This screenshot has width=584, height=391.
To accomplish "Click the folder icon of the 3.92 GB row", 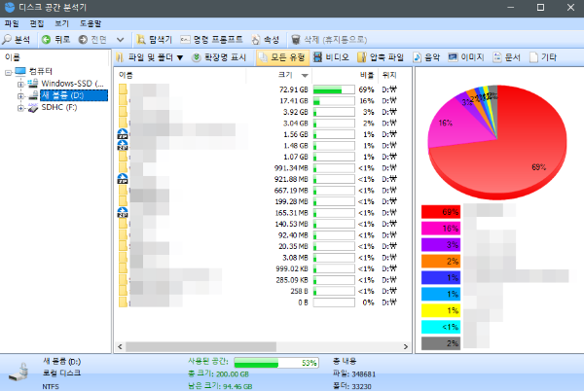I will pyautogui.click(x=123, y=112).
